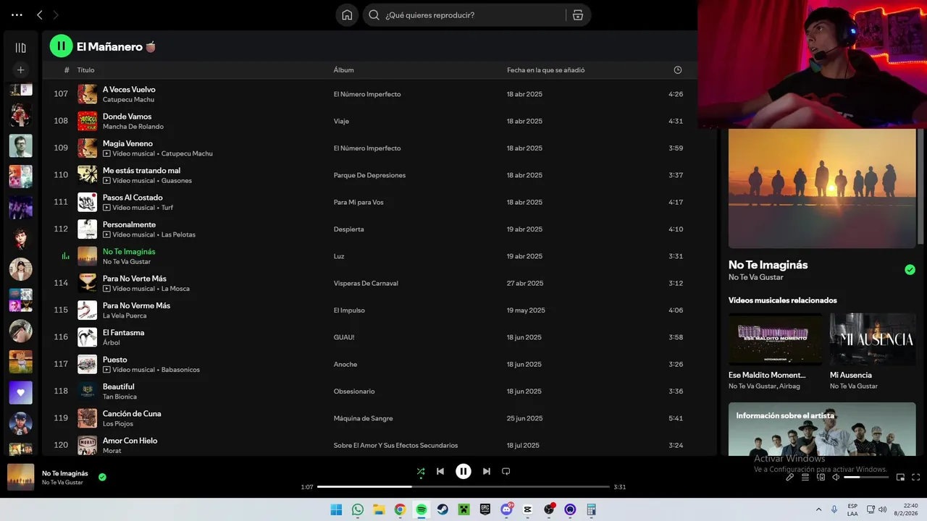Open artist Babasonicos link

click(x=180, y=370)
